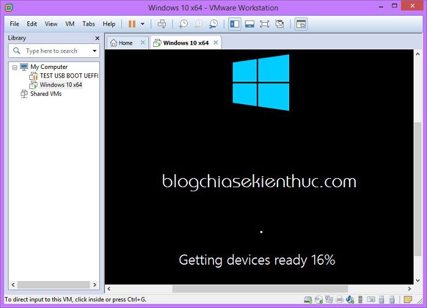
Task: Click the network adapter status bar icon
Action: [x=329, y=300]
